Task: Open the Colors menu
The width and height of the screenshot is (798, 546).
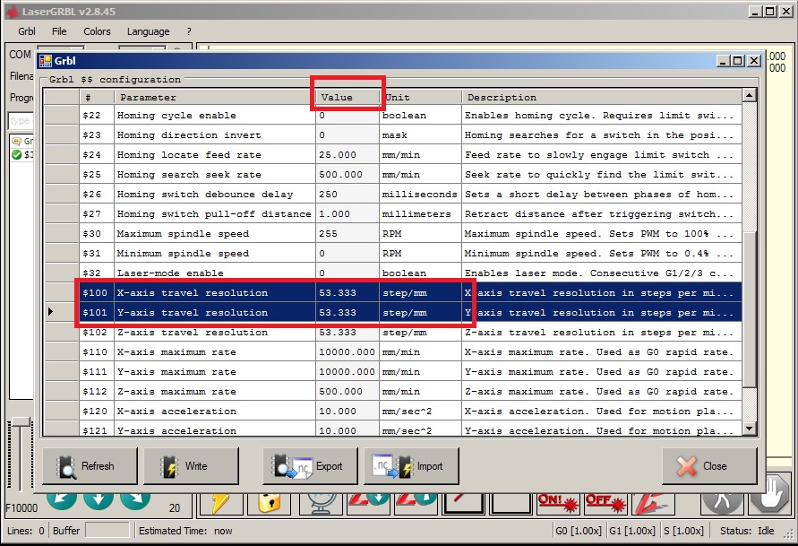Action: coord(97,31)
